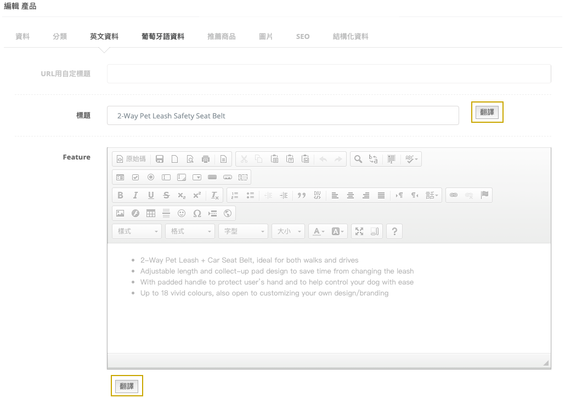This screenshot has width=565, height=398.
Task: Click the Print icon
Action: point(206,159)
